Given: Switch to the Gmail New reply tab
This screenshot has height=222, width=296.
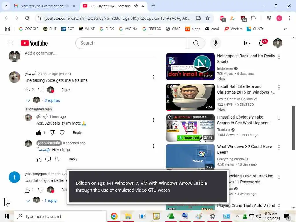Looking at the screenshot, I should [44, 6].
